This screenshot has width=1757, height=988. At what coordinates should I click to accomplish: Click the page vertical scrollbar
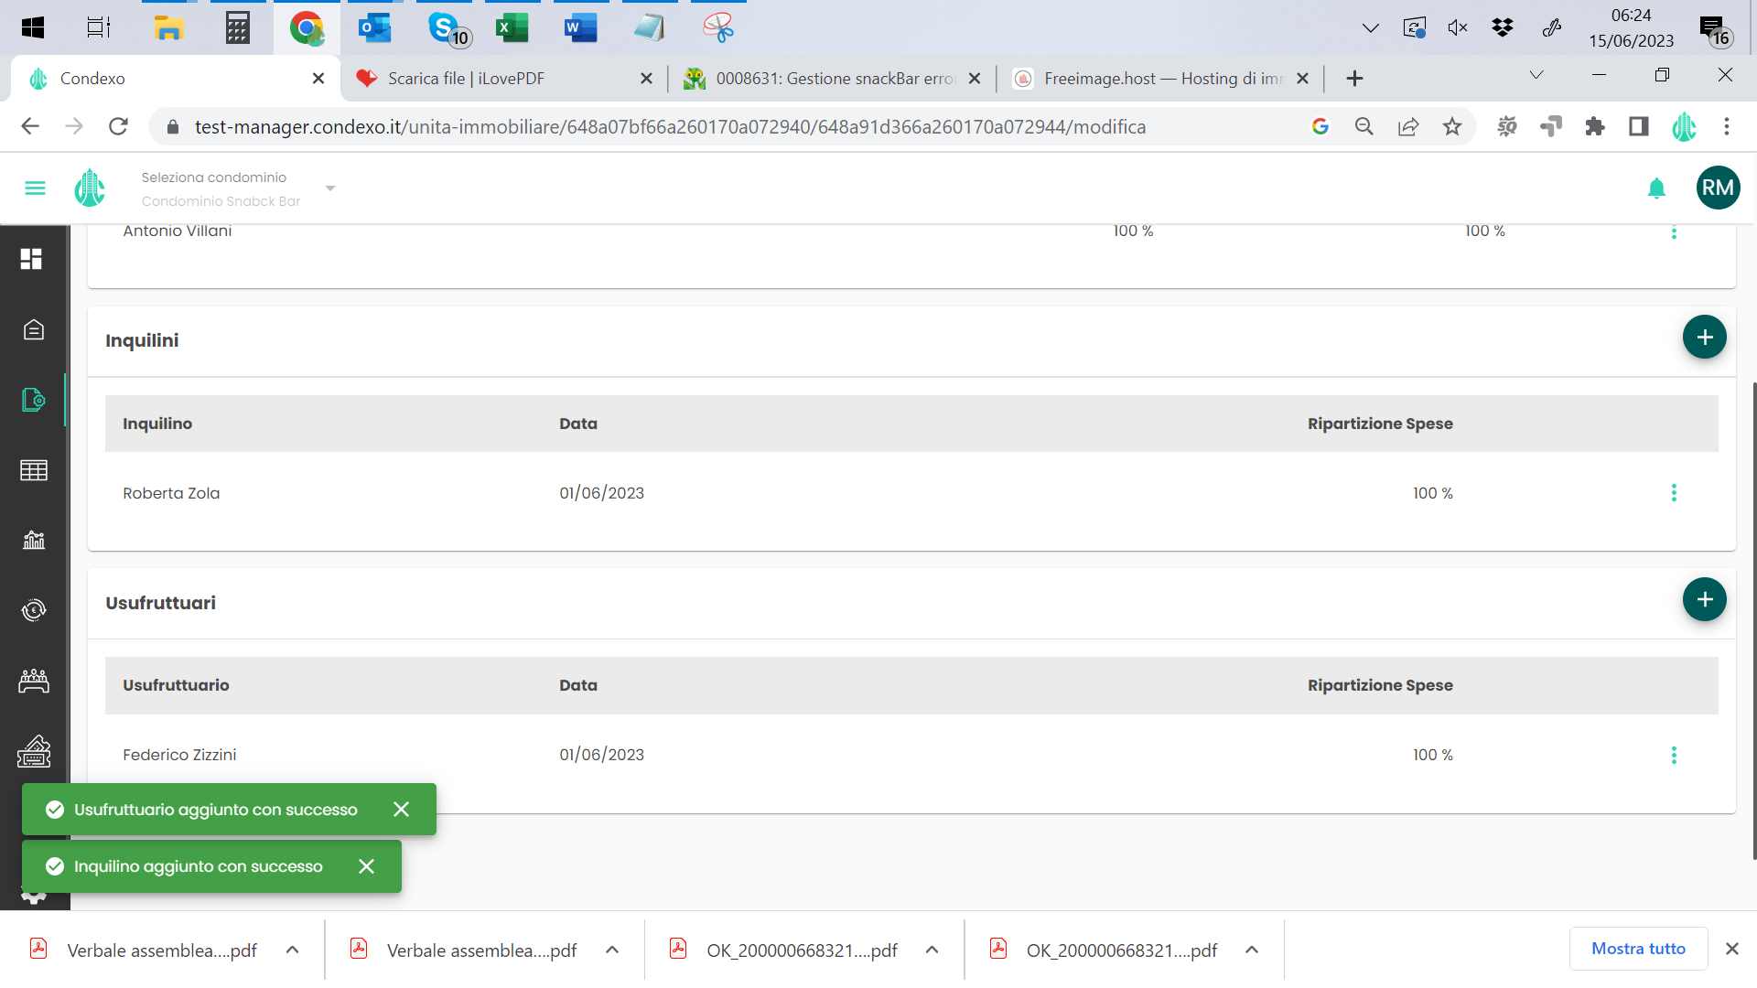1753,622
